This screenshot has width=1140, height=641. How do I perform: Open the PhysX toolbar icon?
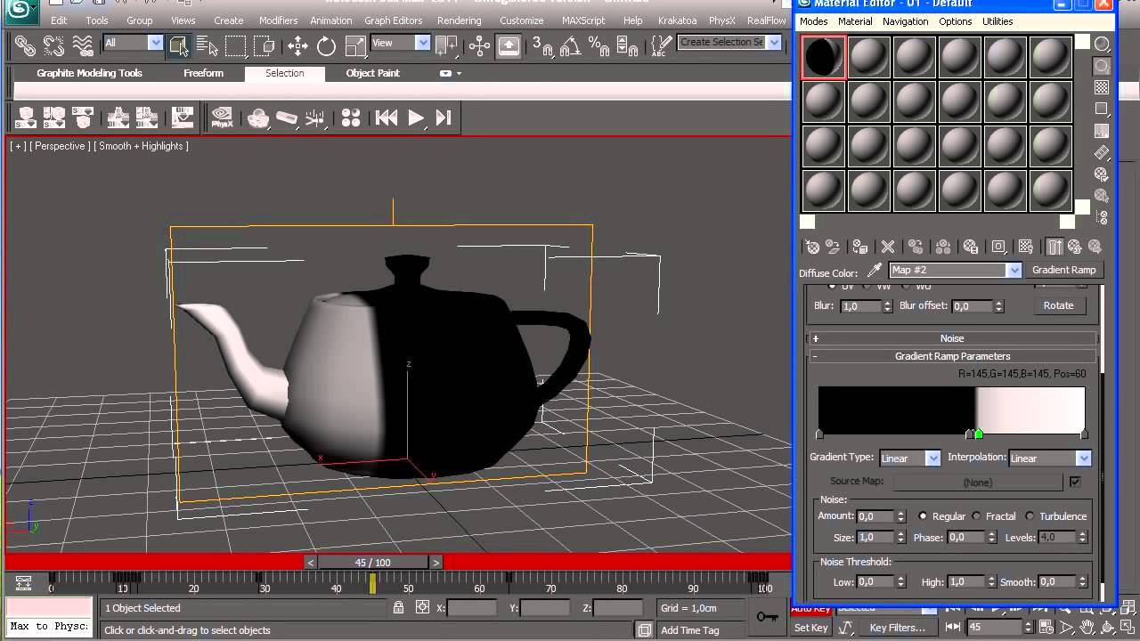(222, 118)
